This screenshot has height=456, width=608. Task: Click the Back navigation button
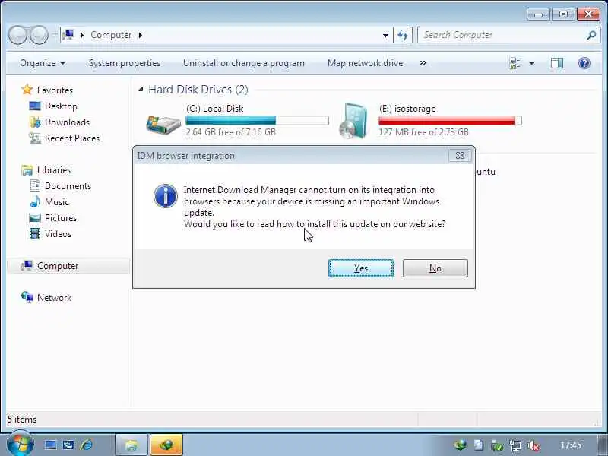pos(17,35)
